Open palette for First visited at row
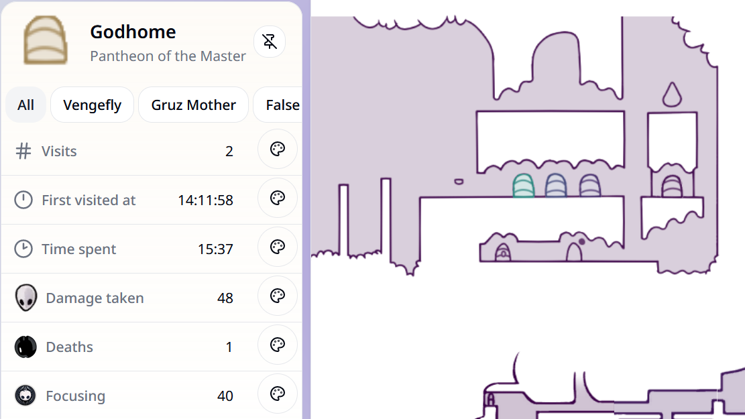This screenshot has width=745, height=419. point(278,198)
